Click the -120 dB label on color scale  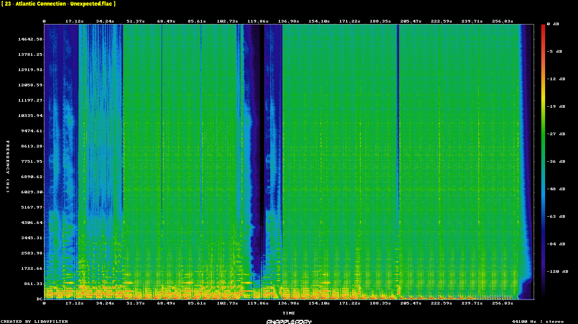(x=557, y=272)
